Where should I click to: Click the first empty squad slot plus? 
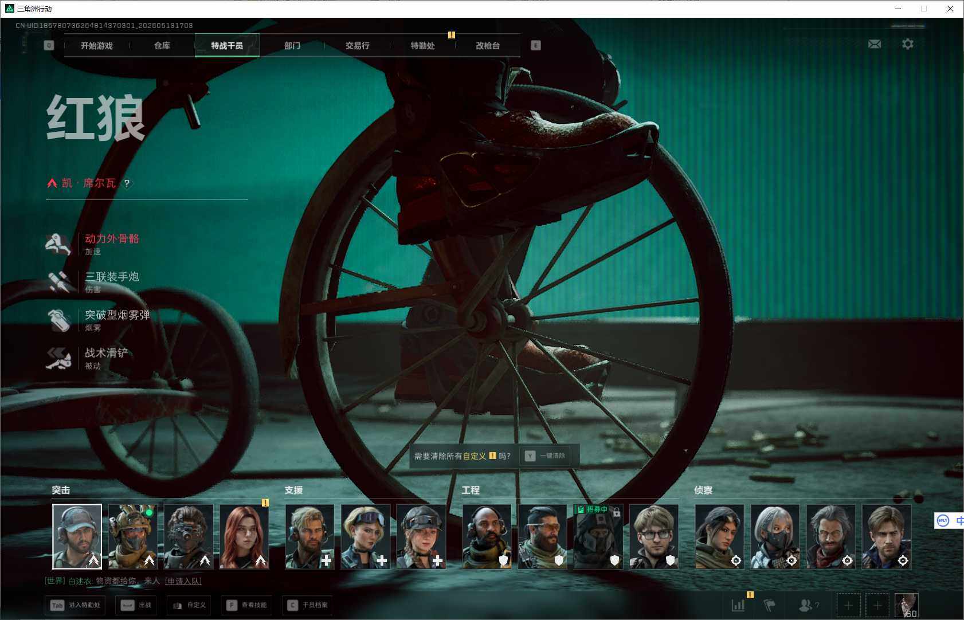tap(848, 605)
